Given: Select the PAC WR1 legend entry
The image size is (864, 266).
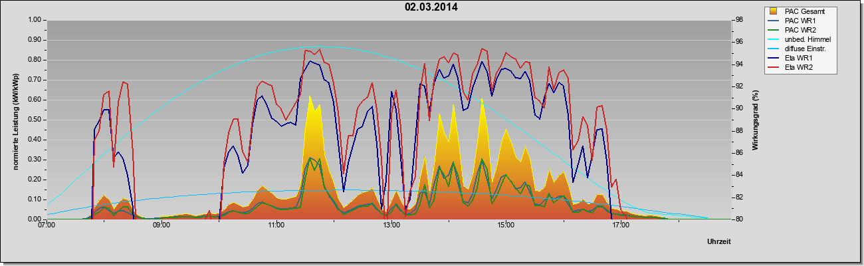Looking at the screenshot, I should [x=800, y=21].
